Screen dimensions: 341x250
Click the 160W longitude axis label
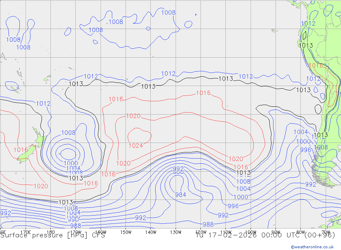101,232
